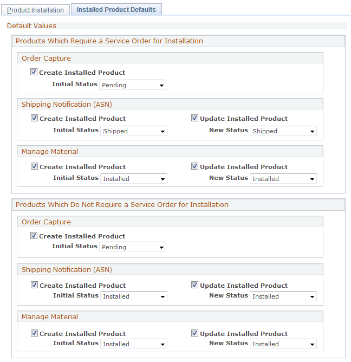Toggle Create Installed Product in first Shipping Notification section
Image resolution: width=351 pixels, height=362 pixels.
click(35, 118)
